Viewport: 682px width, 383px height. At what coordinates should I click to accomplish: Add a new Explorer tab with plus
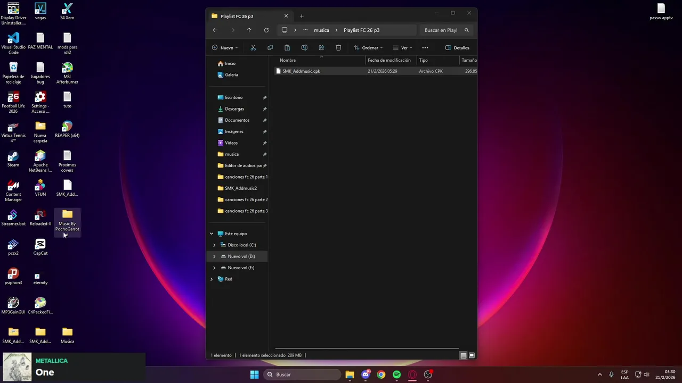click(x=302, y=16)
